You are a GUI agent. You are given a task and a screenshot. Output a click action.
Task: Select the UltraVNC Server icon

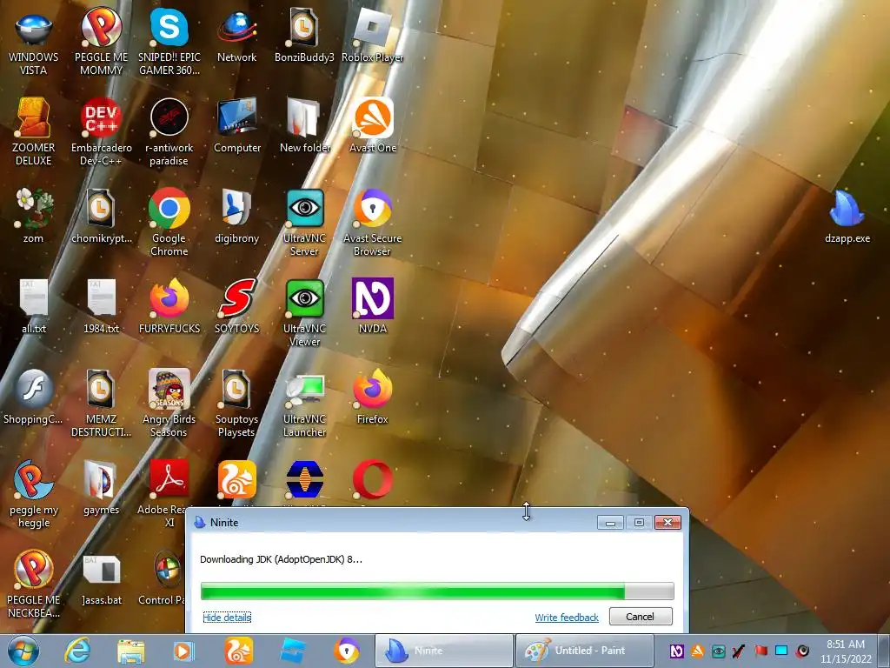pyautogui.click(x=304, y=222)
